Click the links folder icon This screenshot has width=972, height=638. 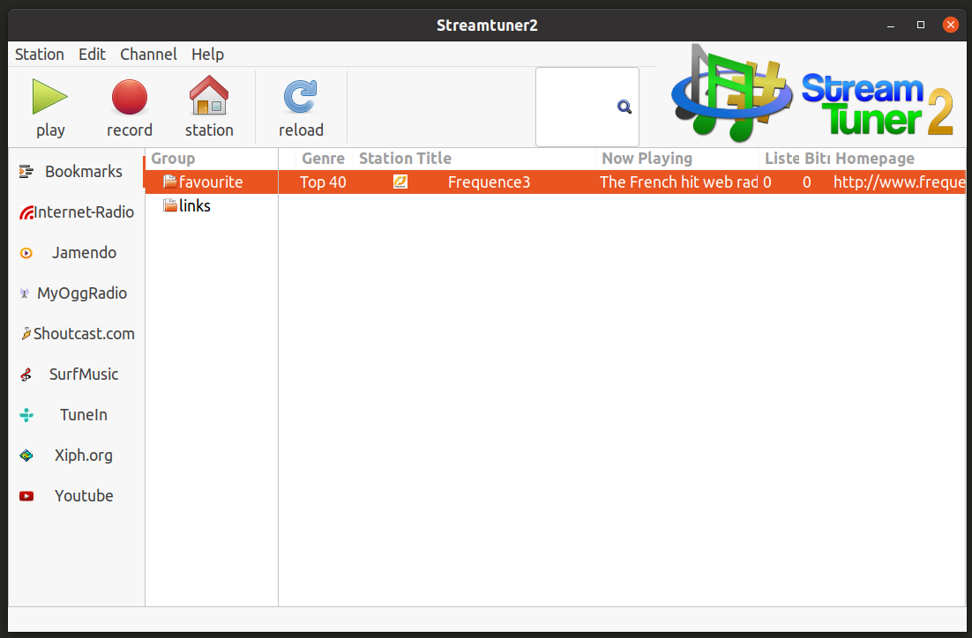point(170,205)
